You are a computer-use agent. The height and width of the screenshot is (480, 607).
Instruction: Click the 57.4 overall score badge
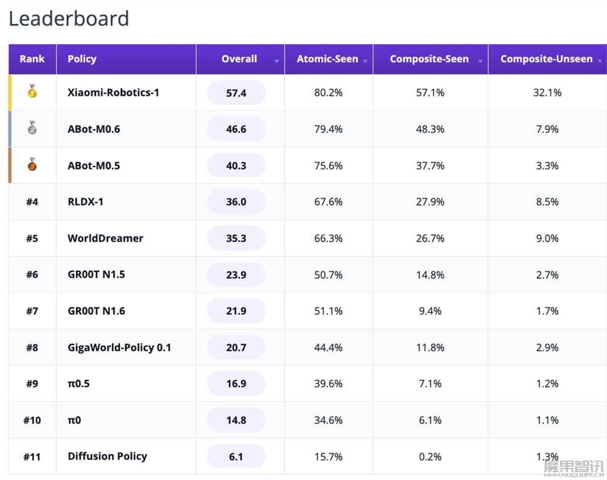(x=236, y=92)
